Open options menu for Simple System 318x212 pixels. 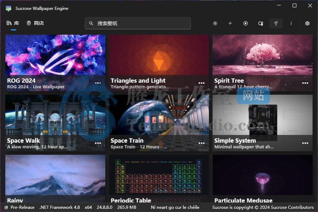point(305,143)
